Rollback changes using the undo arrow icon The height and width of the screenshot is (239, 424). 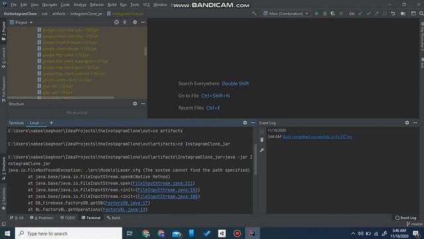pos(393,13)
